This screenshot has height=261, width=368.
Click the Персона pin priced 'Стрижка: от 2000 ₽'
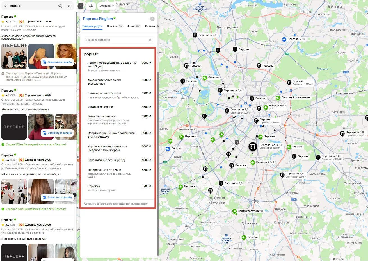pos(318,157)
